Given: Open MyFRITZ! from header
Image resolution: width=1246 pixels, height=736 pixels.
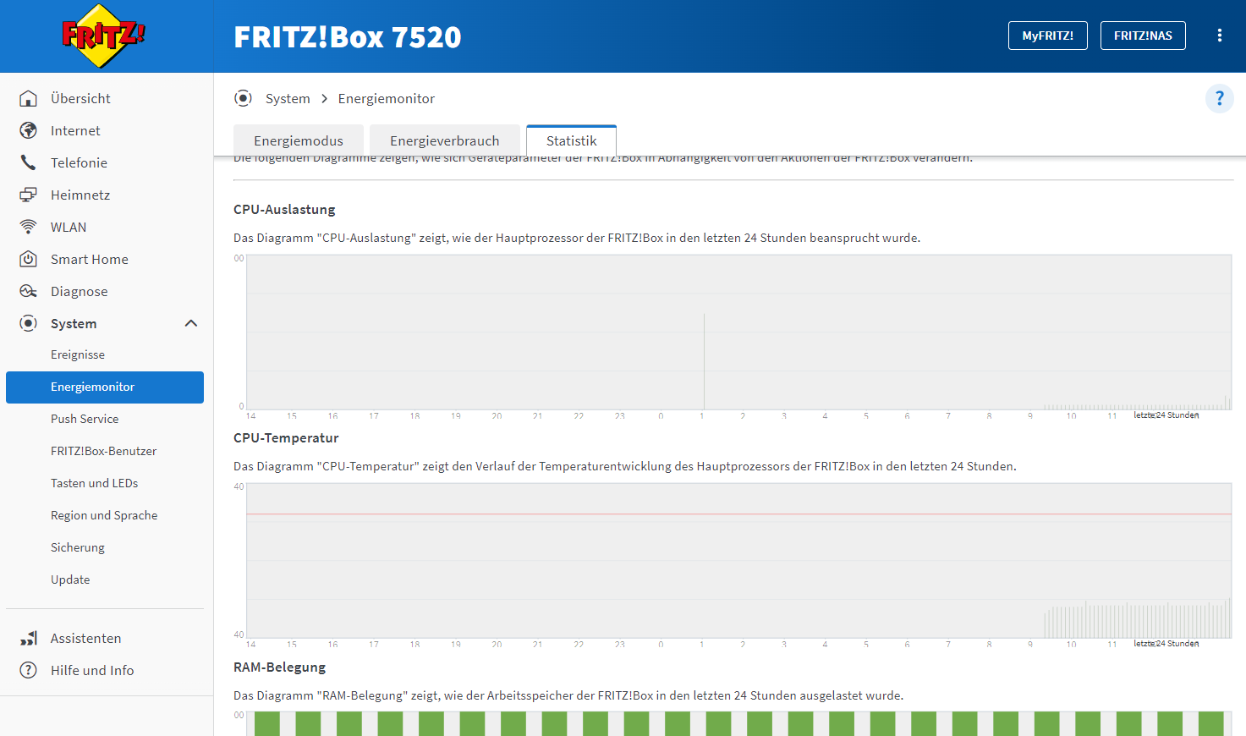Looking at the screenshot, I should point(1047,36).
